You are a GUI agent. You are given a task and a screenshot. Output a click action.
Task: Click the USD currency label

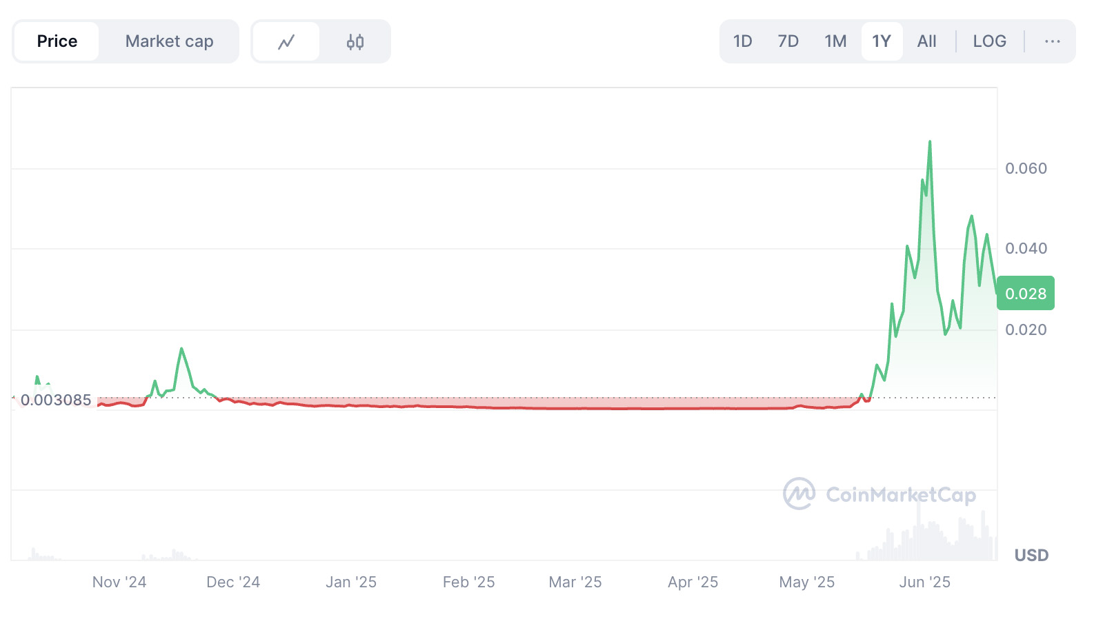click(x=1031, y=556)
